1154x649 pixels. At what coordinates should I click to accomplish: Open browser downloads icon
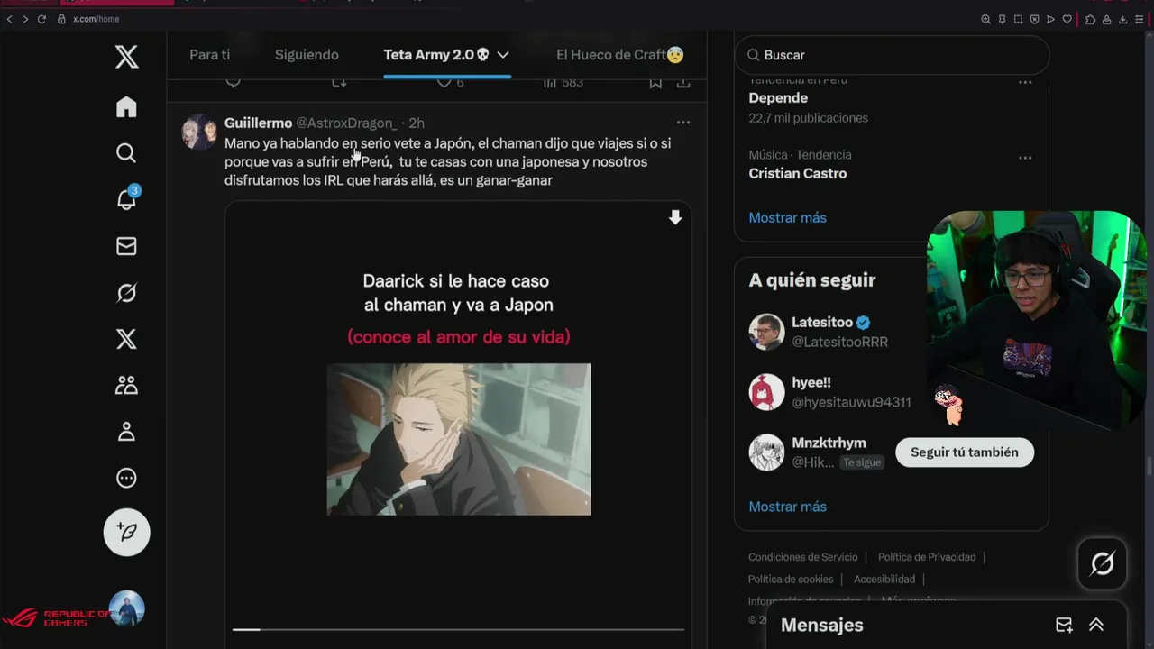[x=1122, y=19]
